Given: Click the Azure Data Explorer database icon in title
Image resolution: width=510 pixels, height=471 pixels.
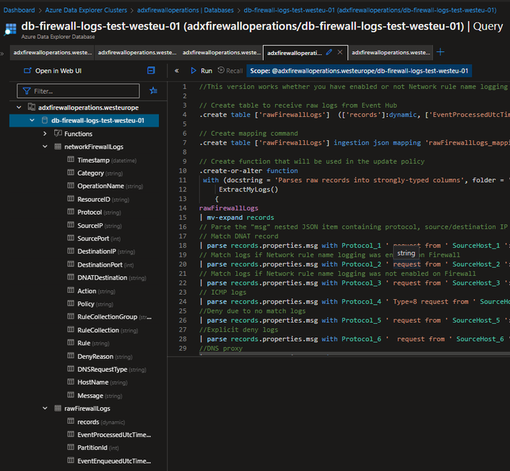Looking at the screenshot, I should coord(10,30).
